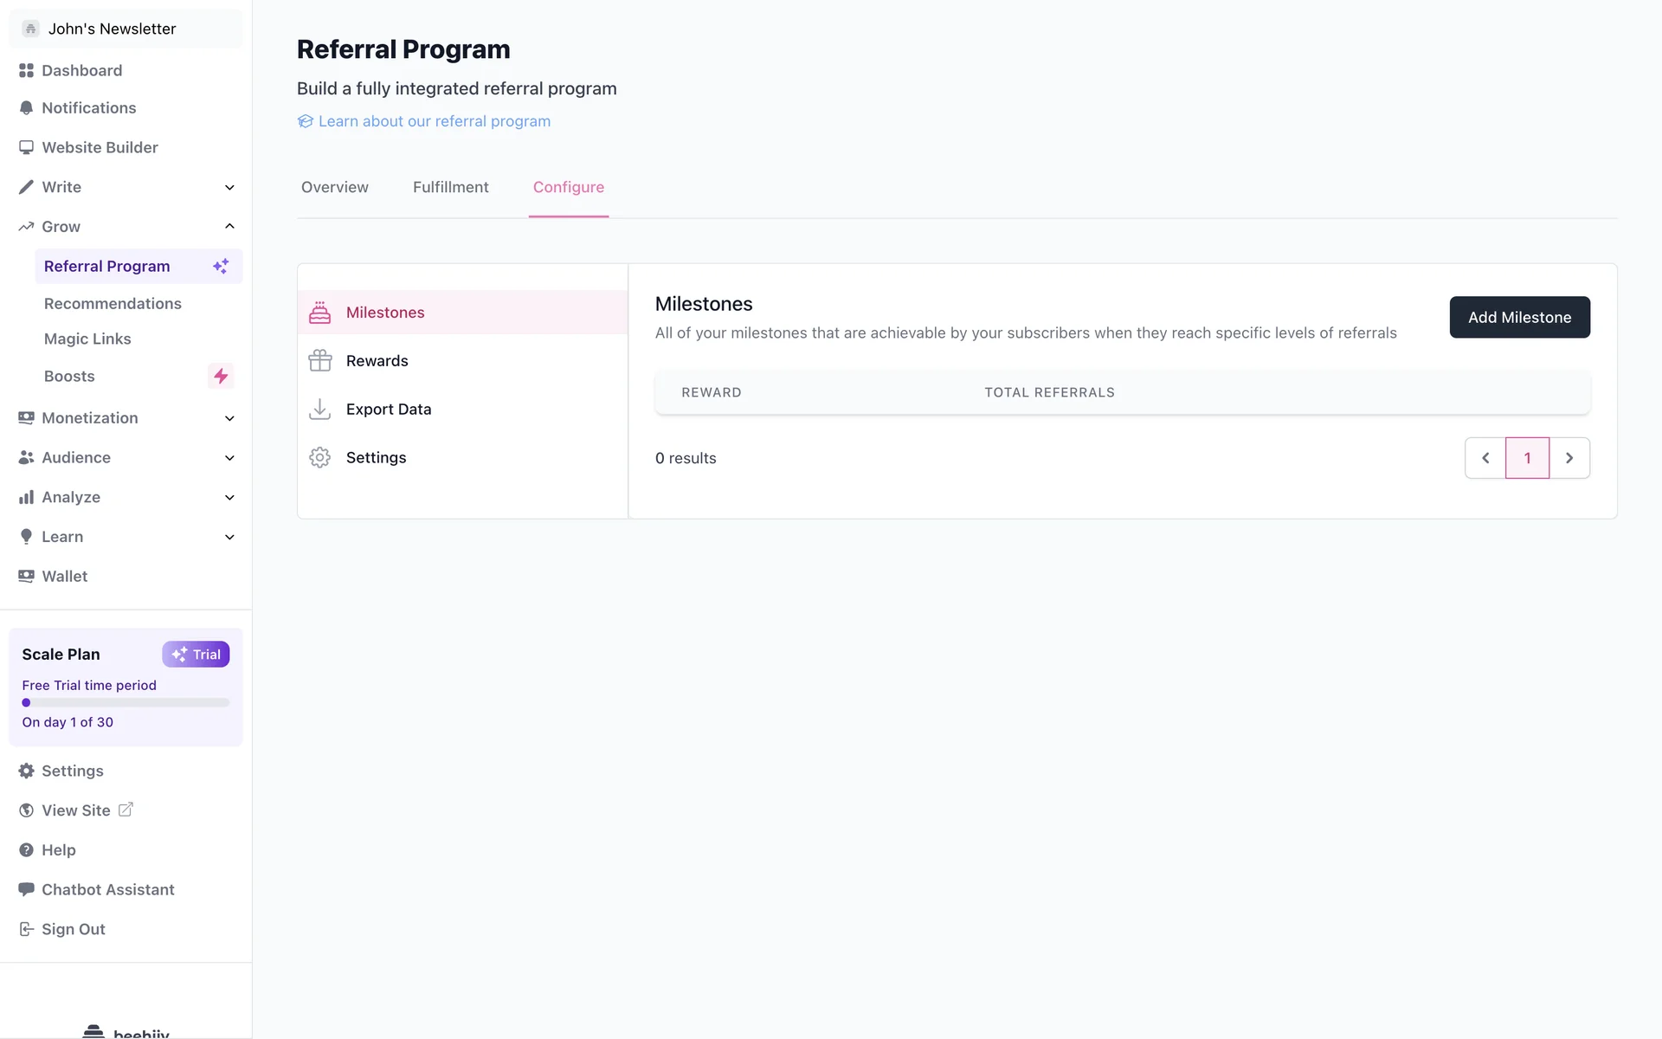1662x1039 pixels.
Task: Switch to the Fulfillment tab
Action: (x=450, y=187)
